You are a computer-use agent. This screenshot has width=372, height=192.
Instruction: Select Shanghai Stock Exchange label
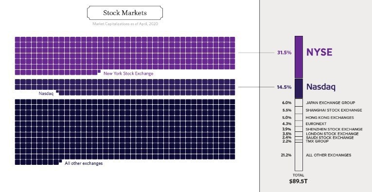334,110
